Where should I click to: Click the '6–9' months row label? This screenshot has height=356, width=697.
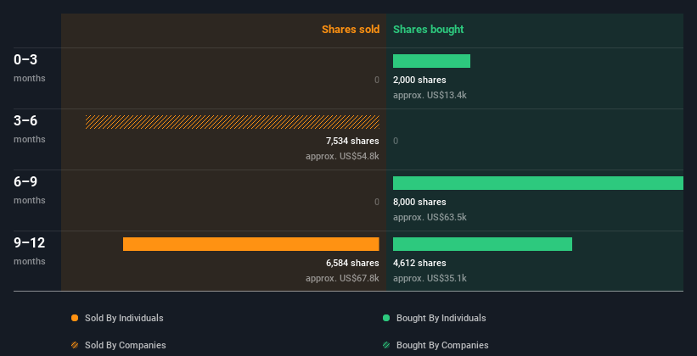click(25, 181)
